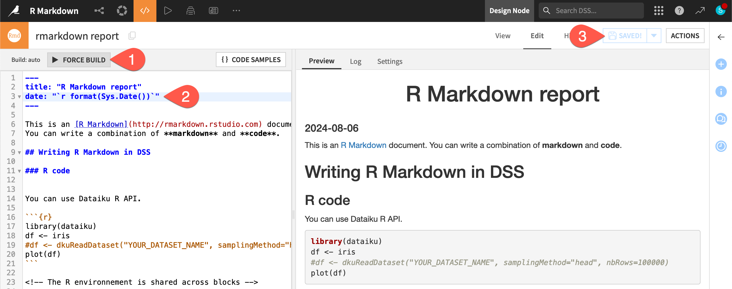Open the Settings tab in preview
This screenshot has height=289, width=732.
pyautogui.click(x=390, y=61)
